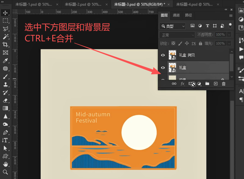Viewport: 244px width, 179px height.
Task: Select the Polygonal Lasso tool
Action: pos(5,29)
